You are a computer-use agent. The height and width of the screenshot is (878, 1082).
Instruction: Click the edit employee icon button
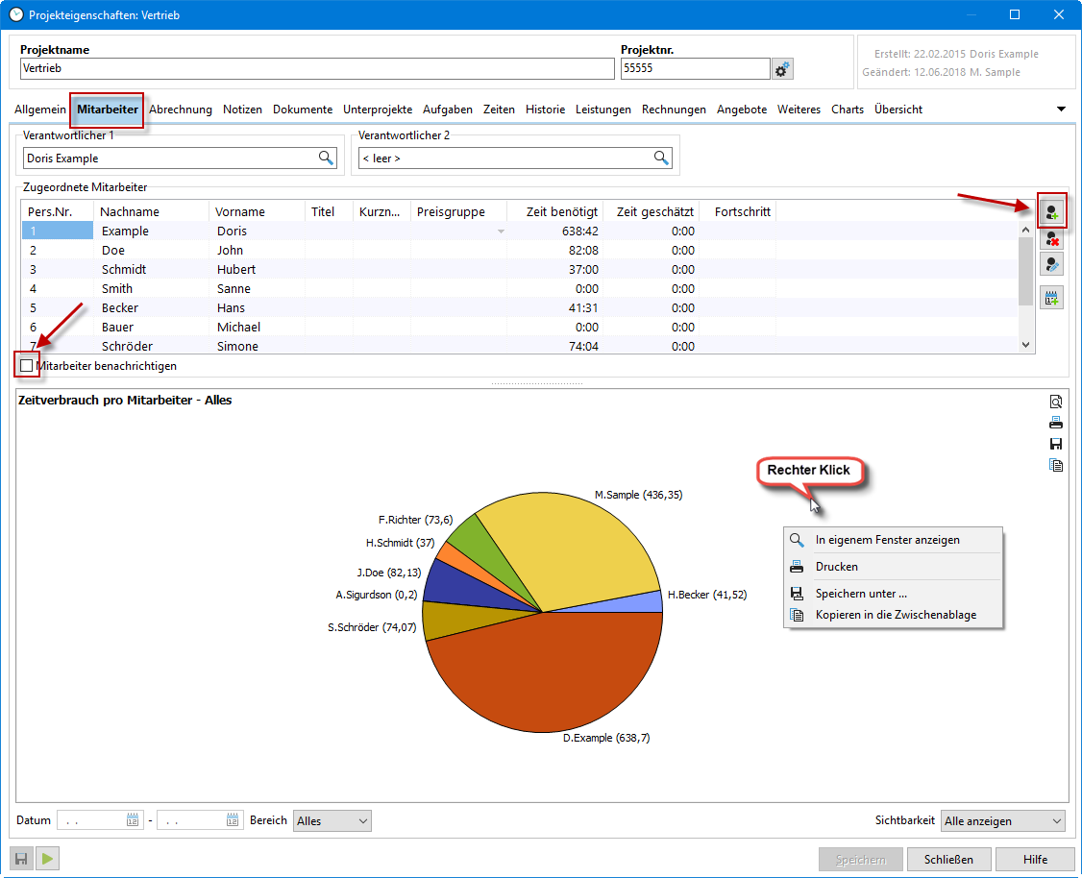[1052, 264]
